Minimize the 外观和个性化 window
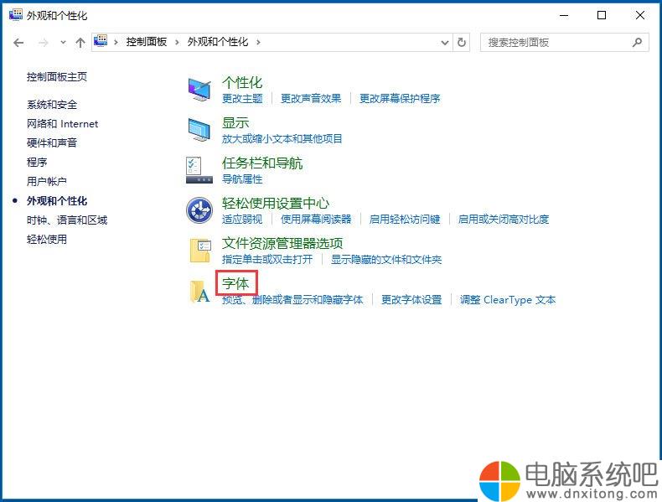The height and width of the screenshot is (502, 662). pos(564,15)
